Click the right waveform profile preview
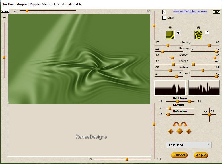 tap(204, 88)
